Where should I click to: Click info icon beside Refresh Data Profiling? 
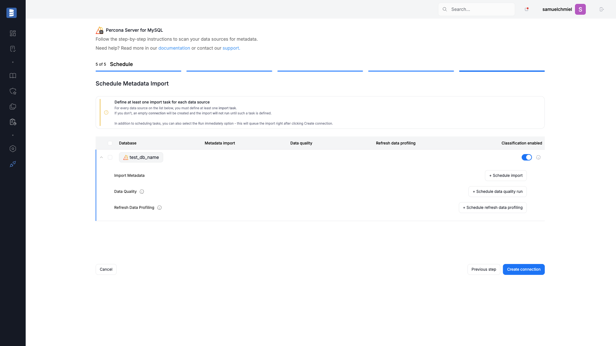pos(159,208)
